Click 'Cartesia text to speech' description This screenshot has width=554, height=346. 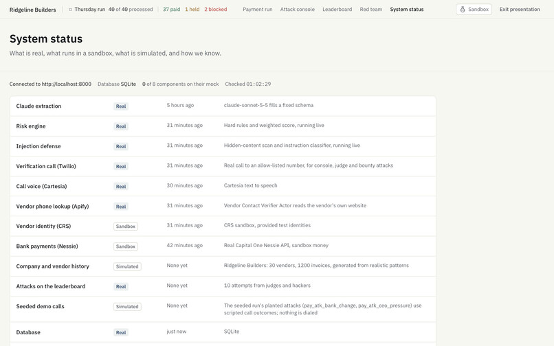[250, 186]
